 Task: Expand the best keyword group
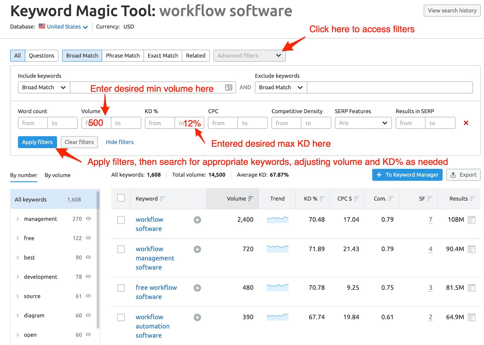point(18,258)
